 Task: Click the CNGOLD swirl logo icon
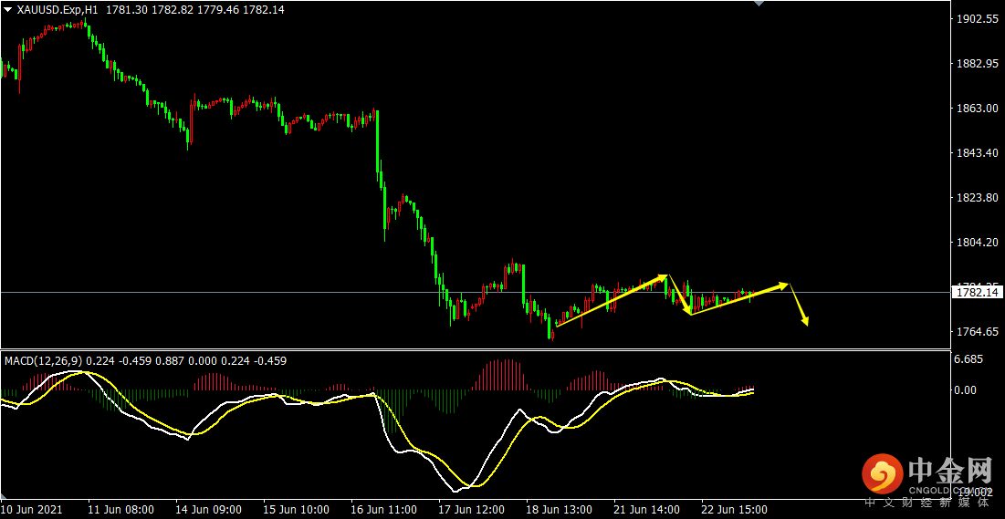(881, 474)
